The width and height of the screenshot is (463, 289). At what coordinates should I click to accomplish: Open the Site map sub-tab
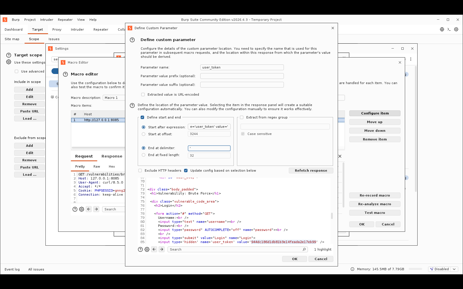tap(12, 39)
